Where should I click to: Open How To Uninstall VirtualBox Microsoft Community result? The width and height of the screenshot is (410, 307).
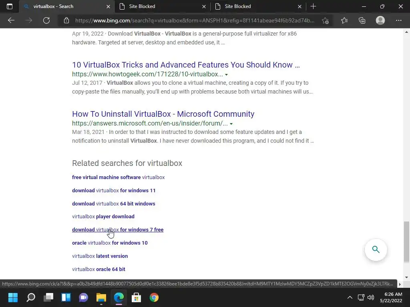(x=163, y=114)
